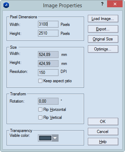Click the Export... button
The height and width of the screenshot is (152, 125).
(x=103, y=29)
